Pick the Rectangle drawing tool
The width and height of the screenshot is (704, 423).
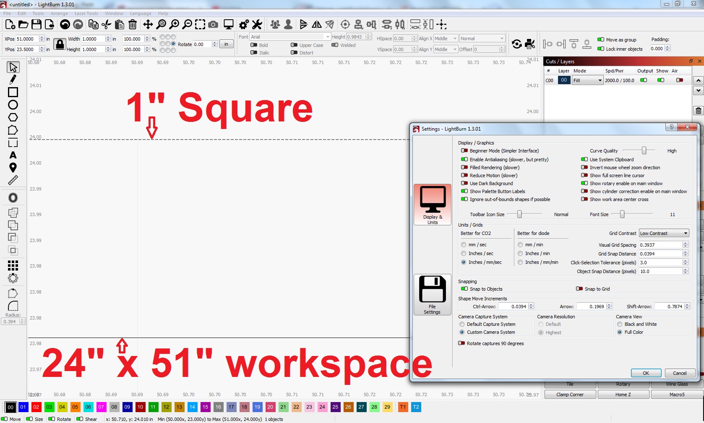click(x=13, y=92)
